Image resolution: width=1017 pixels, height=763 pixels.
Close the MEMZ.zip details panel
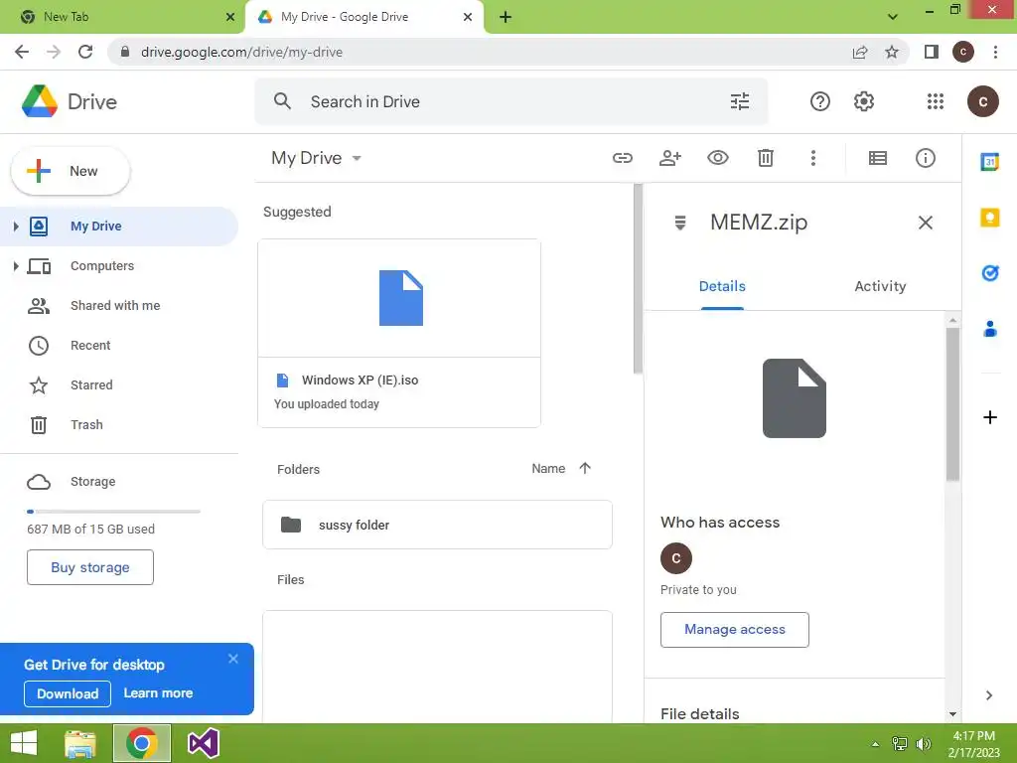pyautogui.click(x=925, y=223)
